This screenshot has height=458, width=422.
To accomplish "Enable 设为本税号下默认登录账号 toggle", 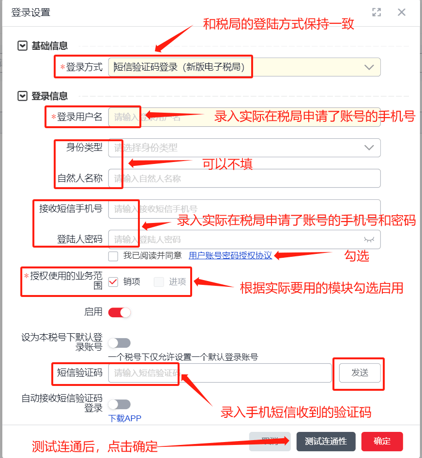I will [x=119, y=343].
